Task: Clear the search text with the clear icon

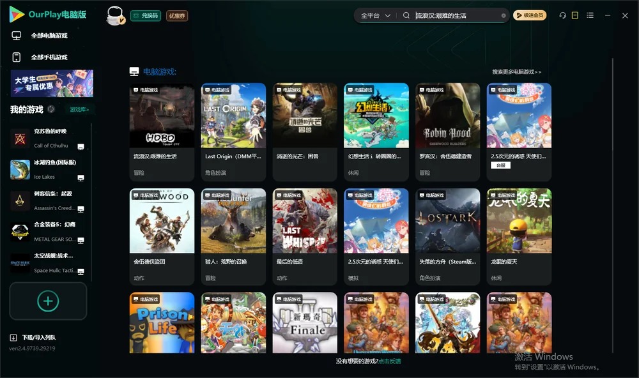Action: point(504,15)
